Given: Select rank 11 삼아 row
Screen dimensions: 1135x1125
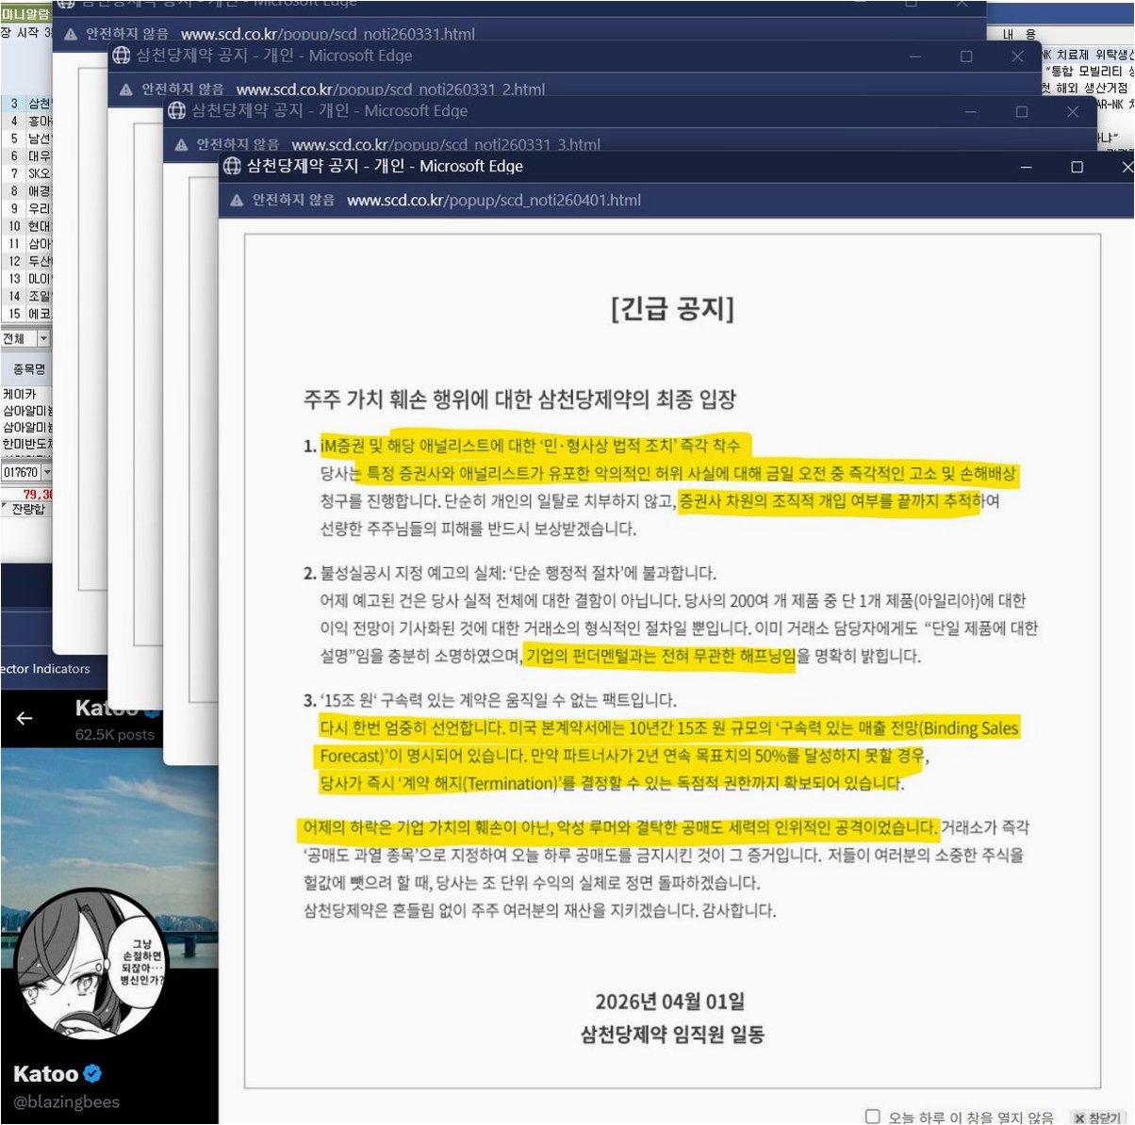Looking at the screenshot, I should pyautogui.click(x=26, y=244).
